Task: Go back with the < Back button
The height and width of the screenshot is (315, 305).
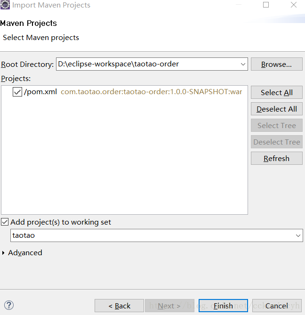Action: click(x=119, y=306)
